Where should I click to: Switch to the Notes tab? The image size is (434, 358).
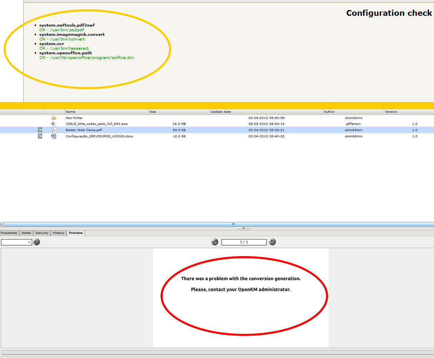(x=26, y=233)
